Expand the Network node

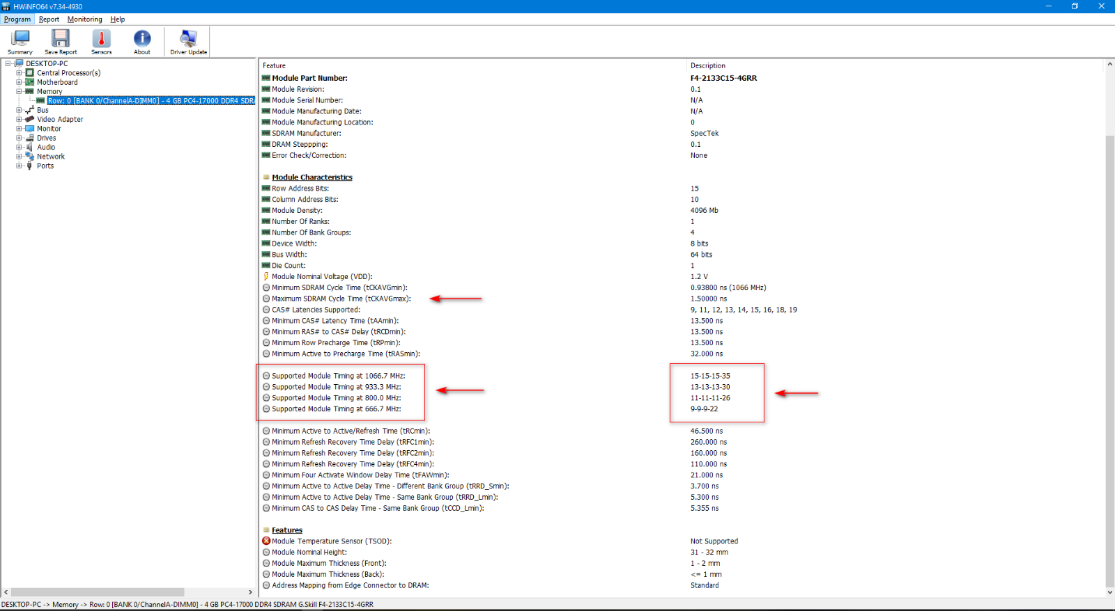click(19, 157)
